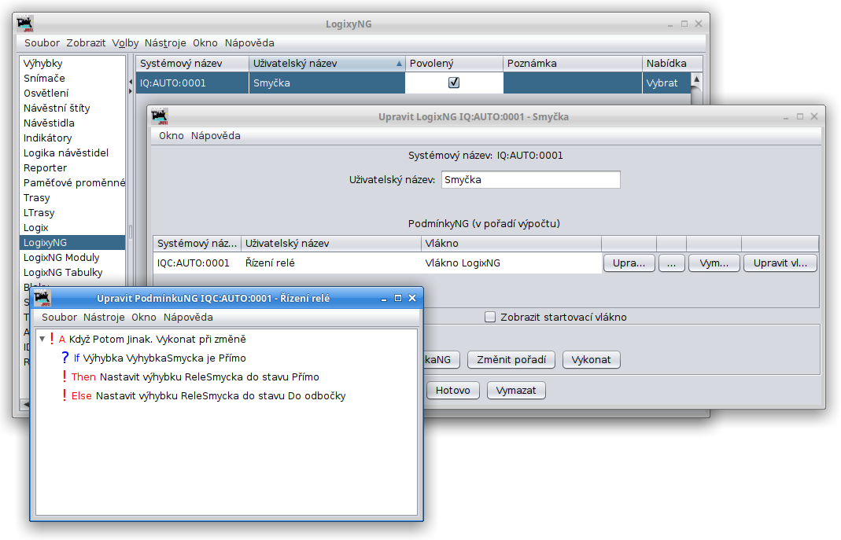The width and height of the screenshot is (841, 540).
Task: Click the JMRI icon in Upravit LogixNG window
Action: pyautogui.click(x=160, y=116)
